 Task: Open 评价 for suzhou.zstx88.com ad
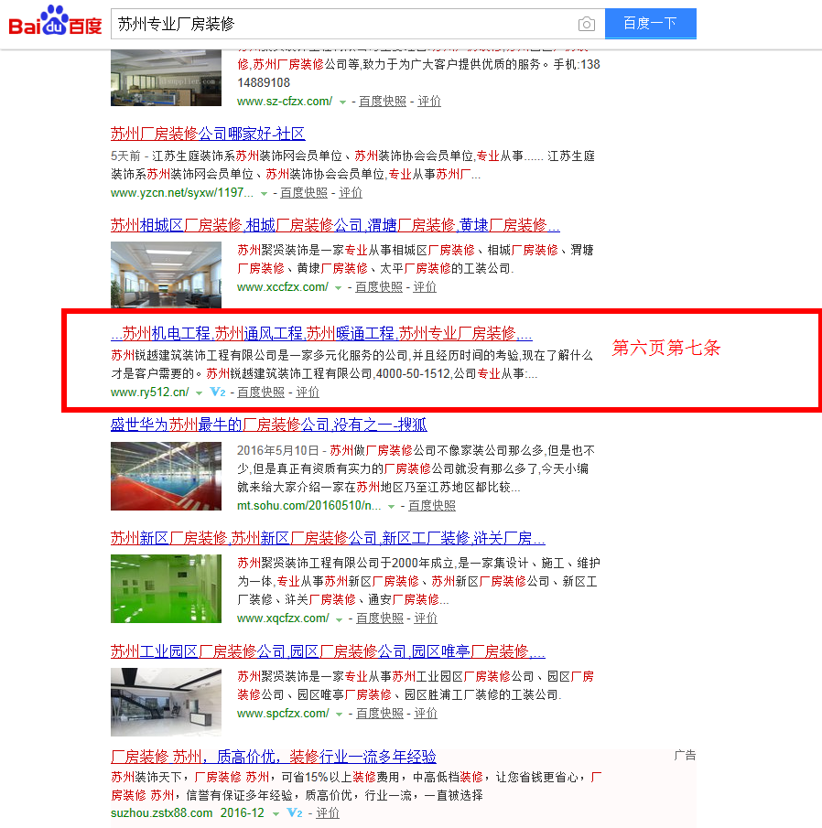pos(328,812)
